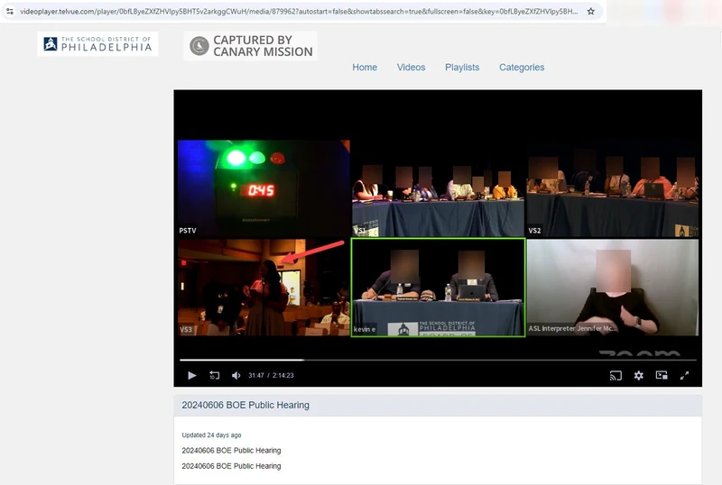Click the Captured by Canary Mission banner
The height and width of the screenshot is (485, 722).
250,46
